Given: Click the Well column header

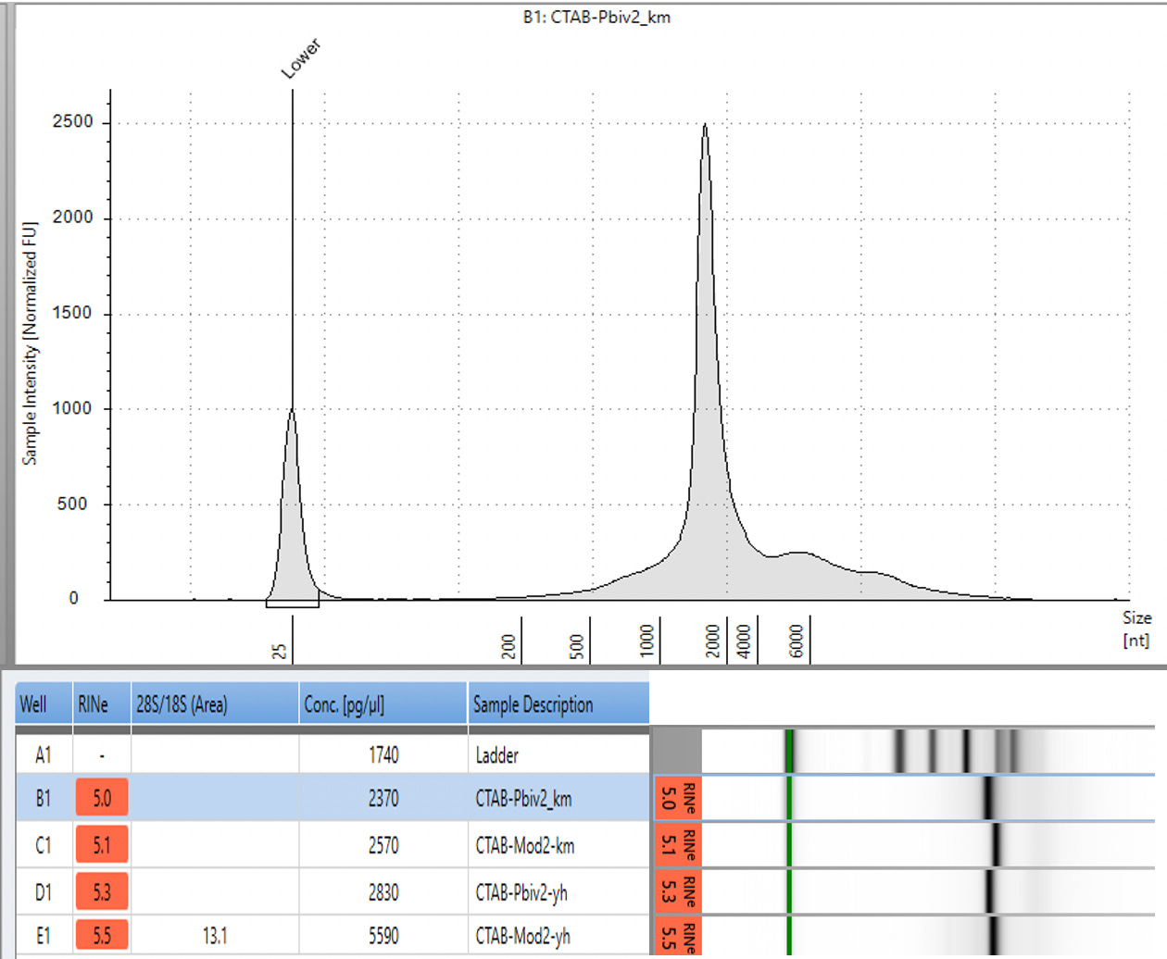Looking at the screenshot, I should [44, 704].
